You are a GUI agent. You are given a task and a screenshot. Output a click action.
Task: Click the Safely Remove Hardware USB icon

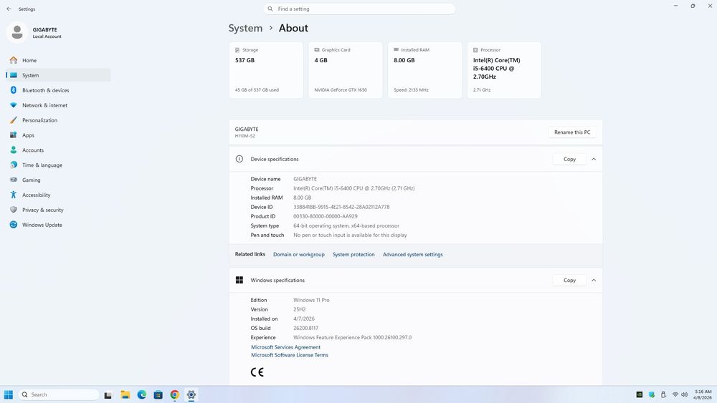pyautogui.click(x=663, y=395)
